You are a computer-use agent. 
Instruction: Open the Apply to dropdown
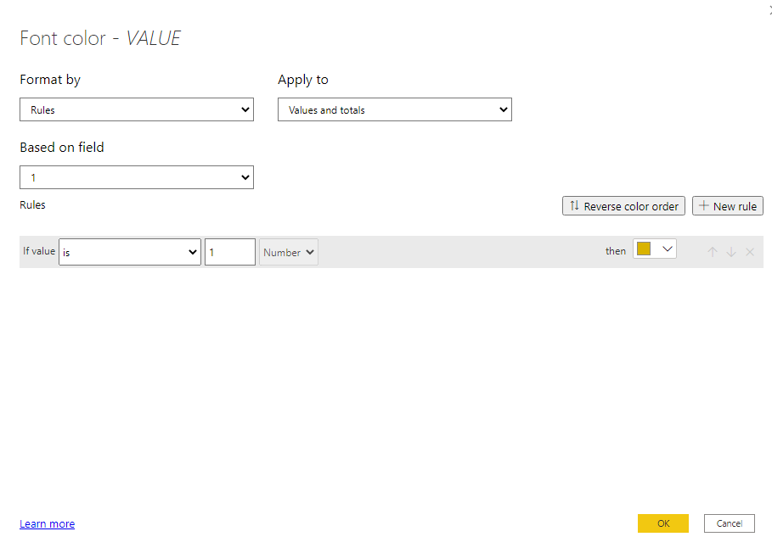[394, 109]
